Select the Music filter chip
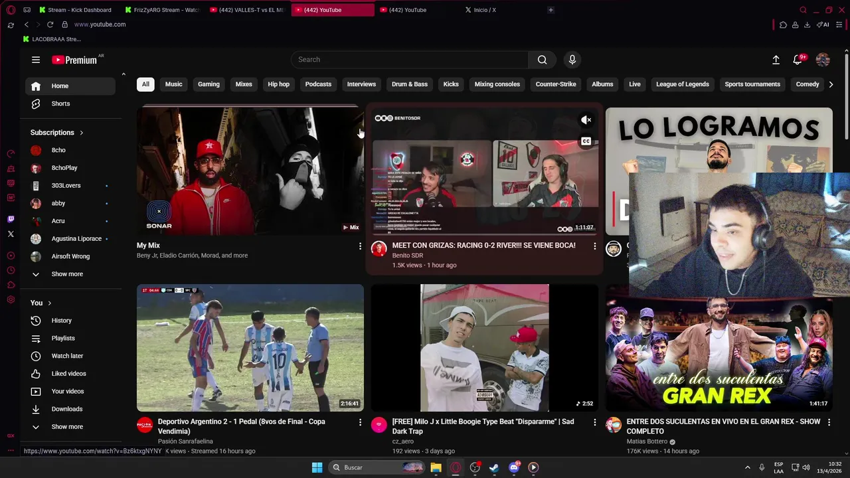The width and height of the screenshot is (850, 478). [x=173, y=84]
